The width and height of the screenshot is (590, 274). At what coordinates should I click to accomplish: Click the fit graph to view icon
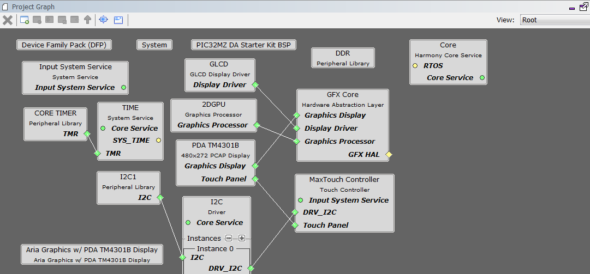point(103,20)
